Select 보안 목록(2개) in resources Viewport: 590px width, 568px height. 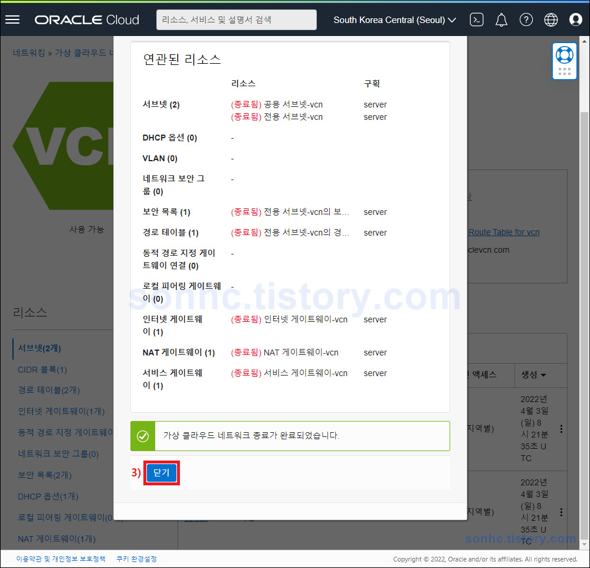(45, 475)
